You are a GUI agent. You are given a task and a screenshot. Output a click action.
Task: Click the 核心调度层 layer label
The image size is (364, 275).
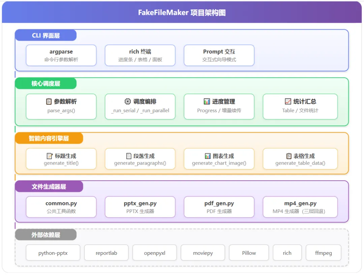46,83
